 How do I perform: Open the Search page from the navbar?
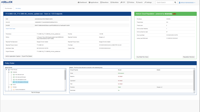pos(139,2)
